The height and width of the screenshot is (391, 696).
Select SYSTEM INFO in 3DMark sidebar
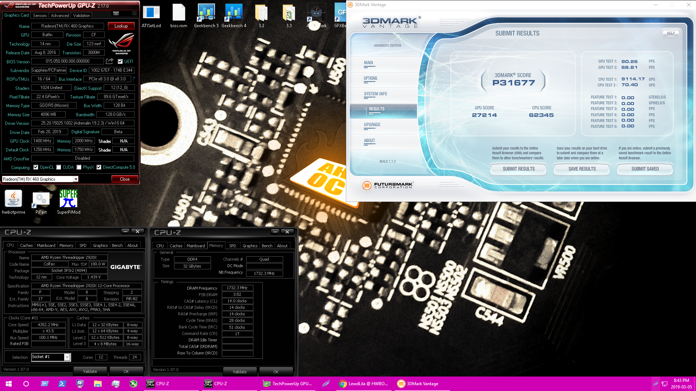coord(384,95)
